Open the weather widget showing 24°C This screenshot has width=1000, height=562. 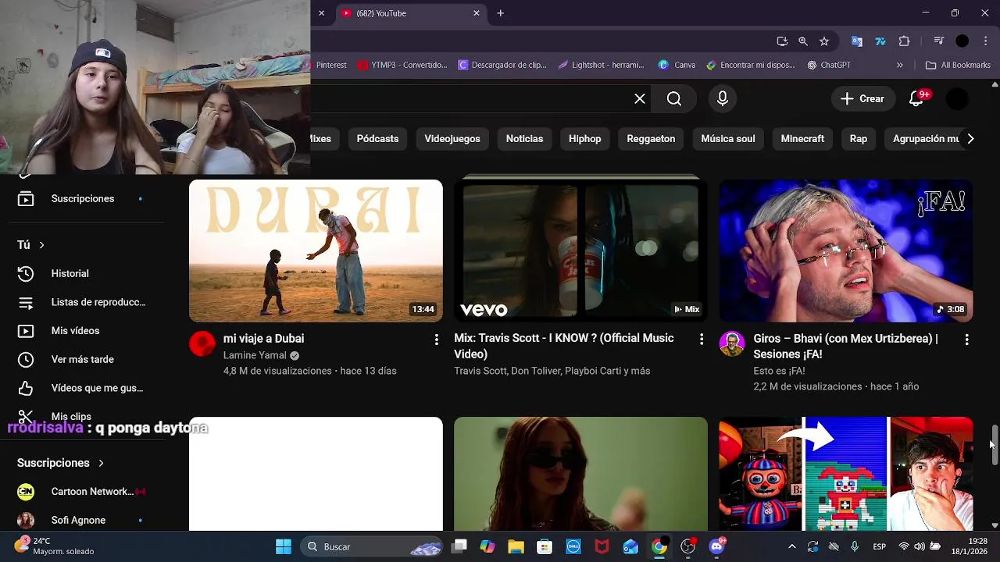pos(55,546)
